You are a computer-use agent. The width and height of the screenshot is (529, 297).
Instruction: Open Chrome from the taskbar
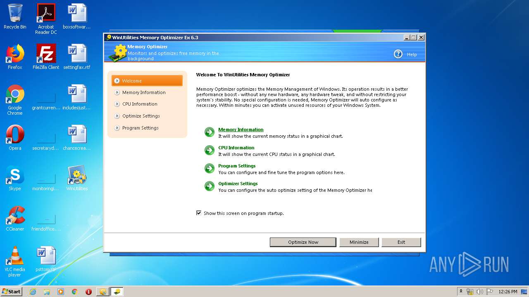(x=74, y=292)
